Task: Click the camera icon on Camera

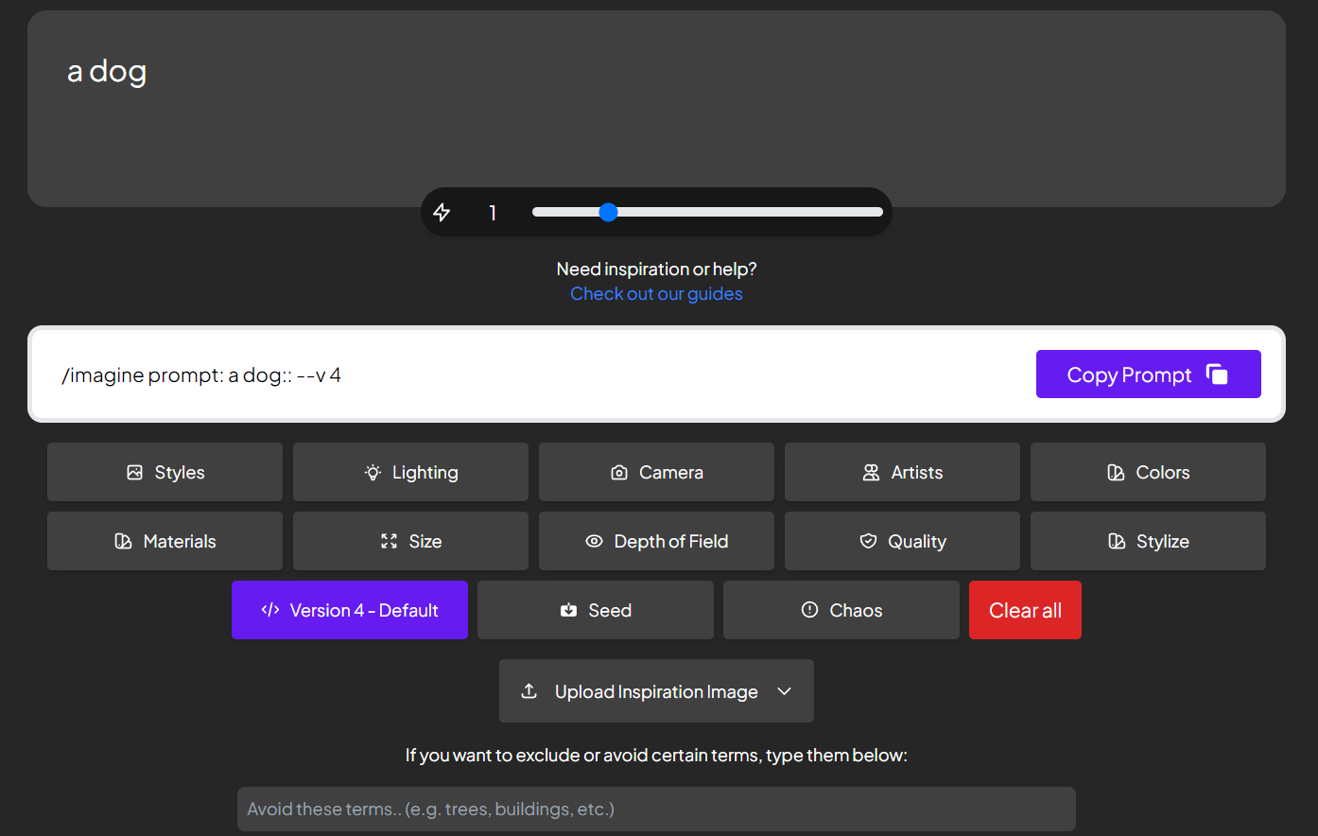Action: click(x=619, y=473)
